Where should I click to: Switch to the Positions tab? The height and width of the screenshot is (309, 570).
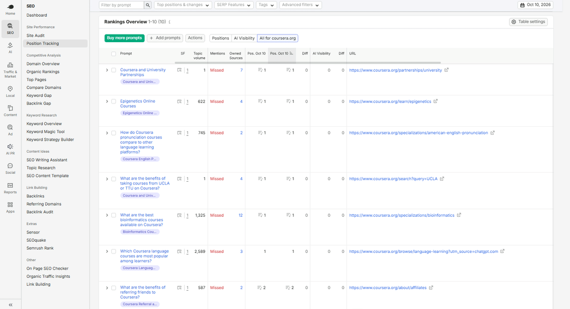tap(220, 38)
